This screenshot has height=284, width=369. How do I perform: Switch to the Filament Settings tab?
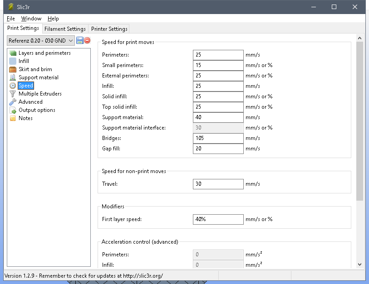(x=65, y=29)
